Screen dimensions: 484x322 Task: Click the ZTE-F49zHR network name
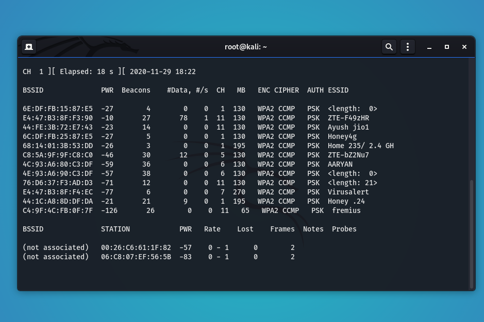point(348,118)
